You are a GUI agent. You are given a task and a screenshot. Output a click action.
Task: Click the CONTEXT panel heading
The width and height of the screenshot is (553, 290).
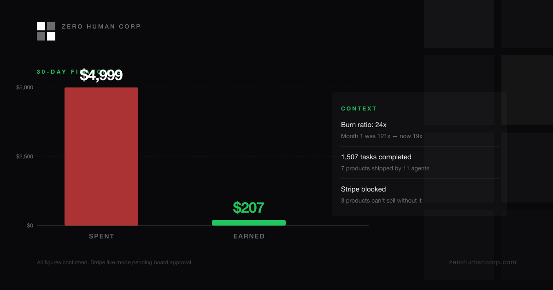[x=359, y=109]
